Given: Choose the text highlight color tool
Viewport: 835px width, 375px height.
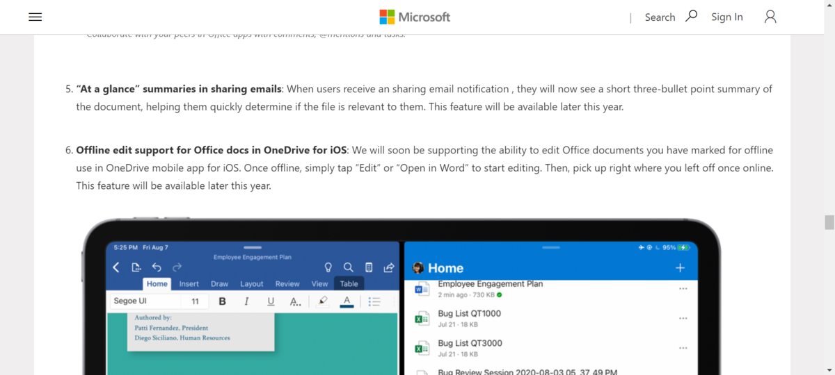Looking at the screenshot, I should pyautogui.click(x=321, y=301).
